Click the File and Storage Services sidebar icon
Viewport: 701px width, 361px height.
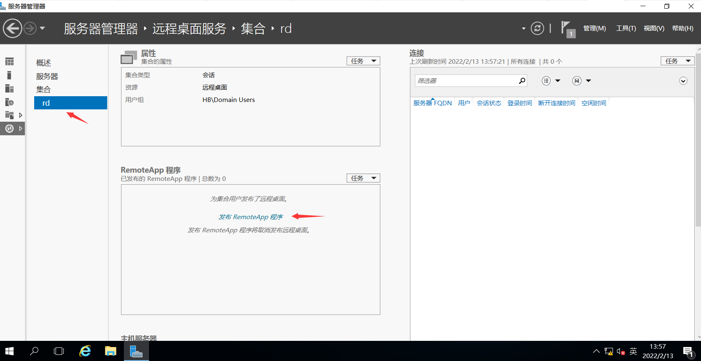point(9,115)
